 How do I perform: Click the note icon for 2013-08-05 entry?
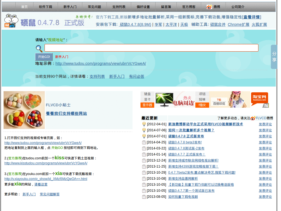click(144, 197)
